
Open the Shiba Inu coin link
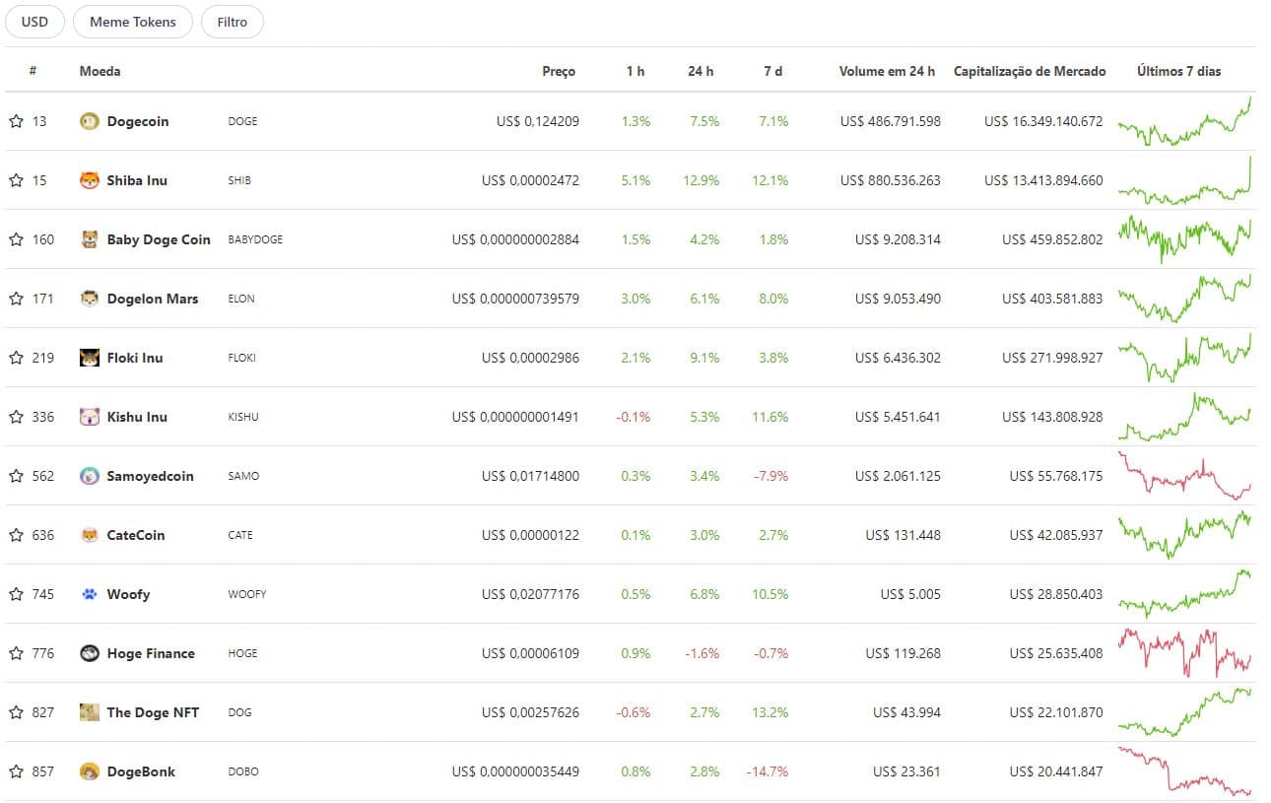click(137, 180)
